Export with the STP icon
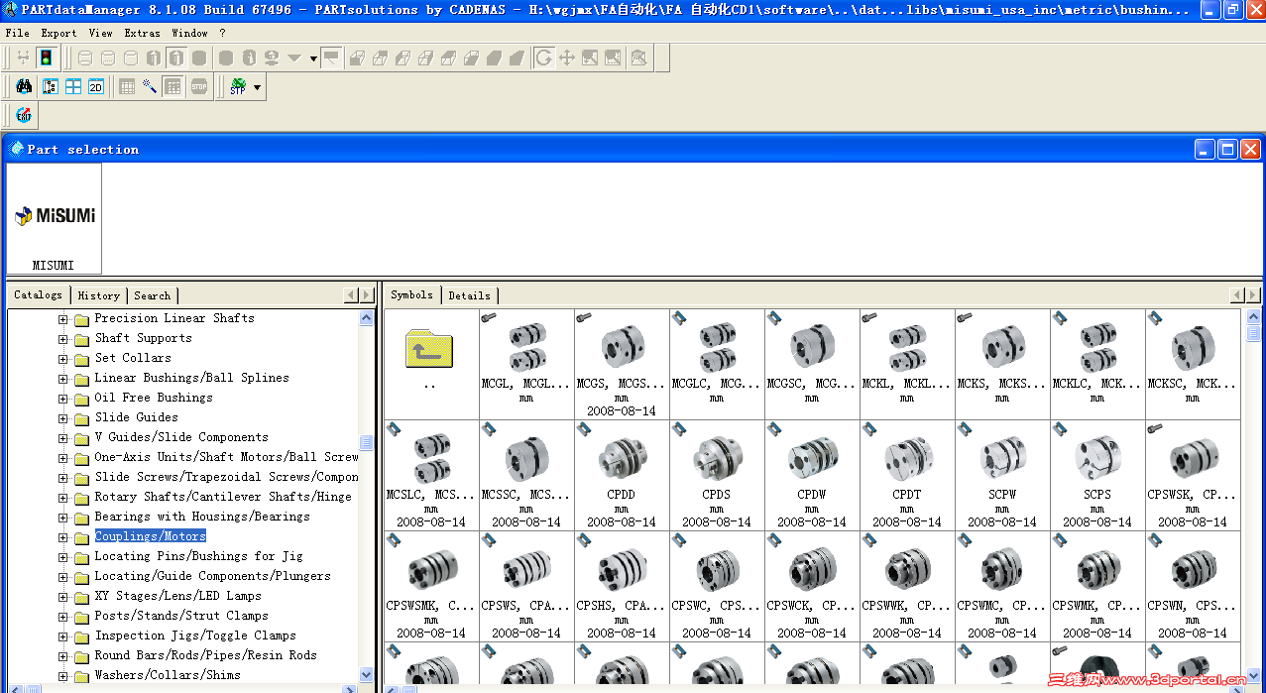 (237, 86)
